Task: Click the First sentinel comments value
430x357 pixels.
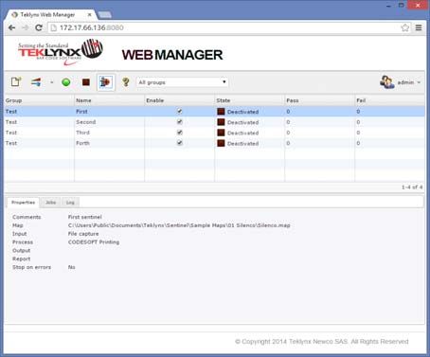Action: (x=85, y=217)
